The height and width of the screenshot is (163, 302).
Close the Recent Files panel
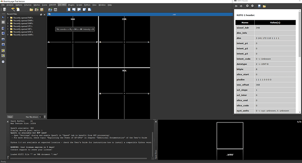[x=45, y=14]
